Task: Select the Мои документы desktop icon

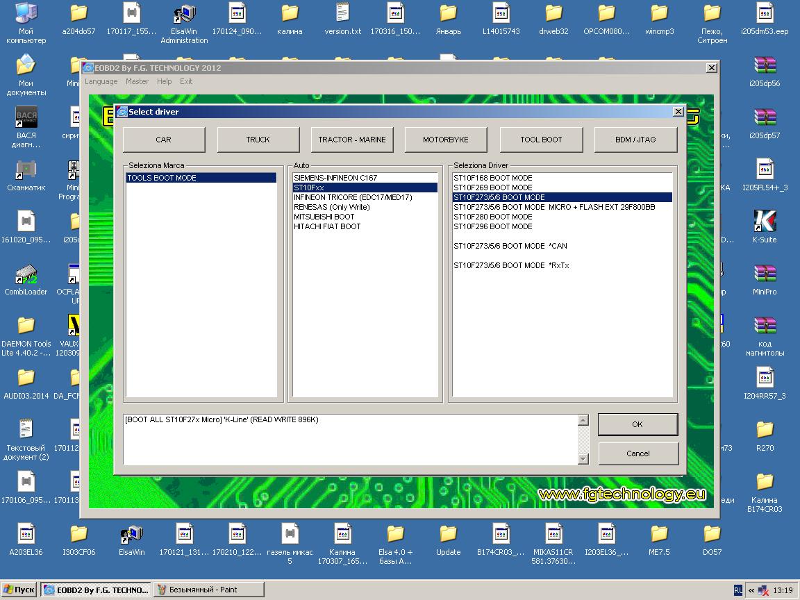Action: pyautogui.click(x=26, y=76)
